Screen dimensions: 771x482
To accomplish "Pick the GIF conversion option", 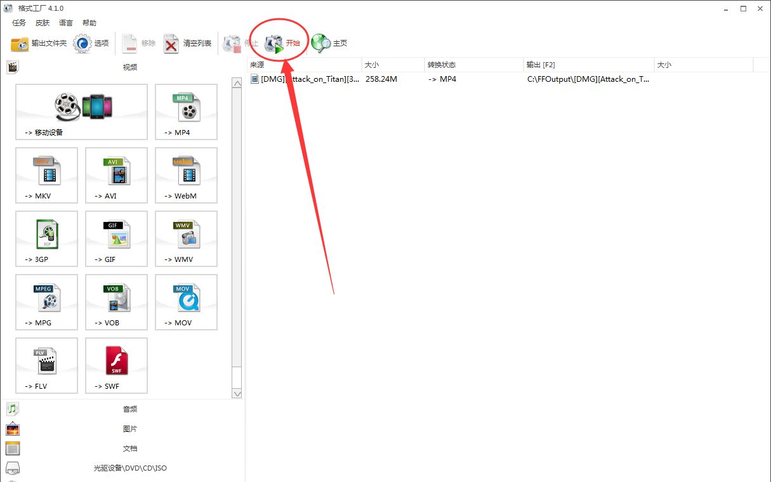I will pos(116,238).
